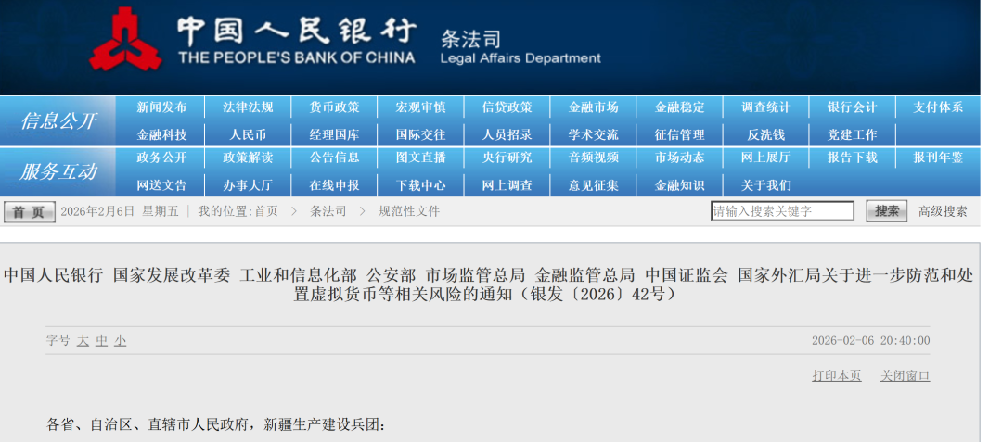Go to 意见征集 page
The image size is (1002, 442).
[594, 185]
